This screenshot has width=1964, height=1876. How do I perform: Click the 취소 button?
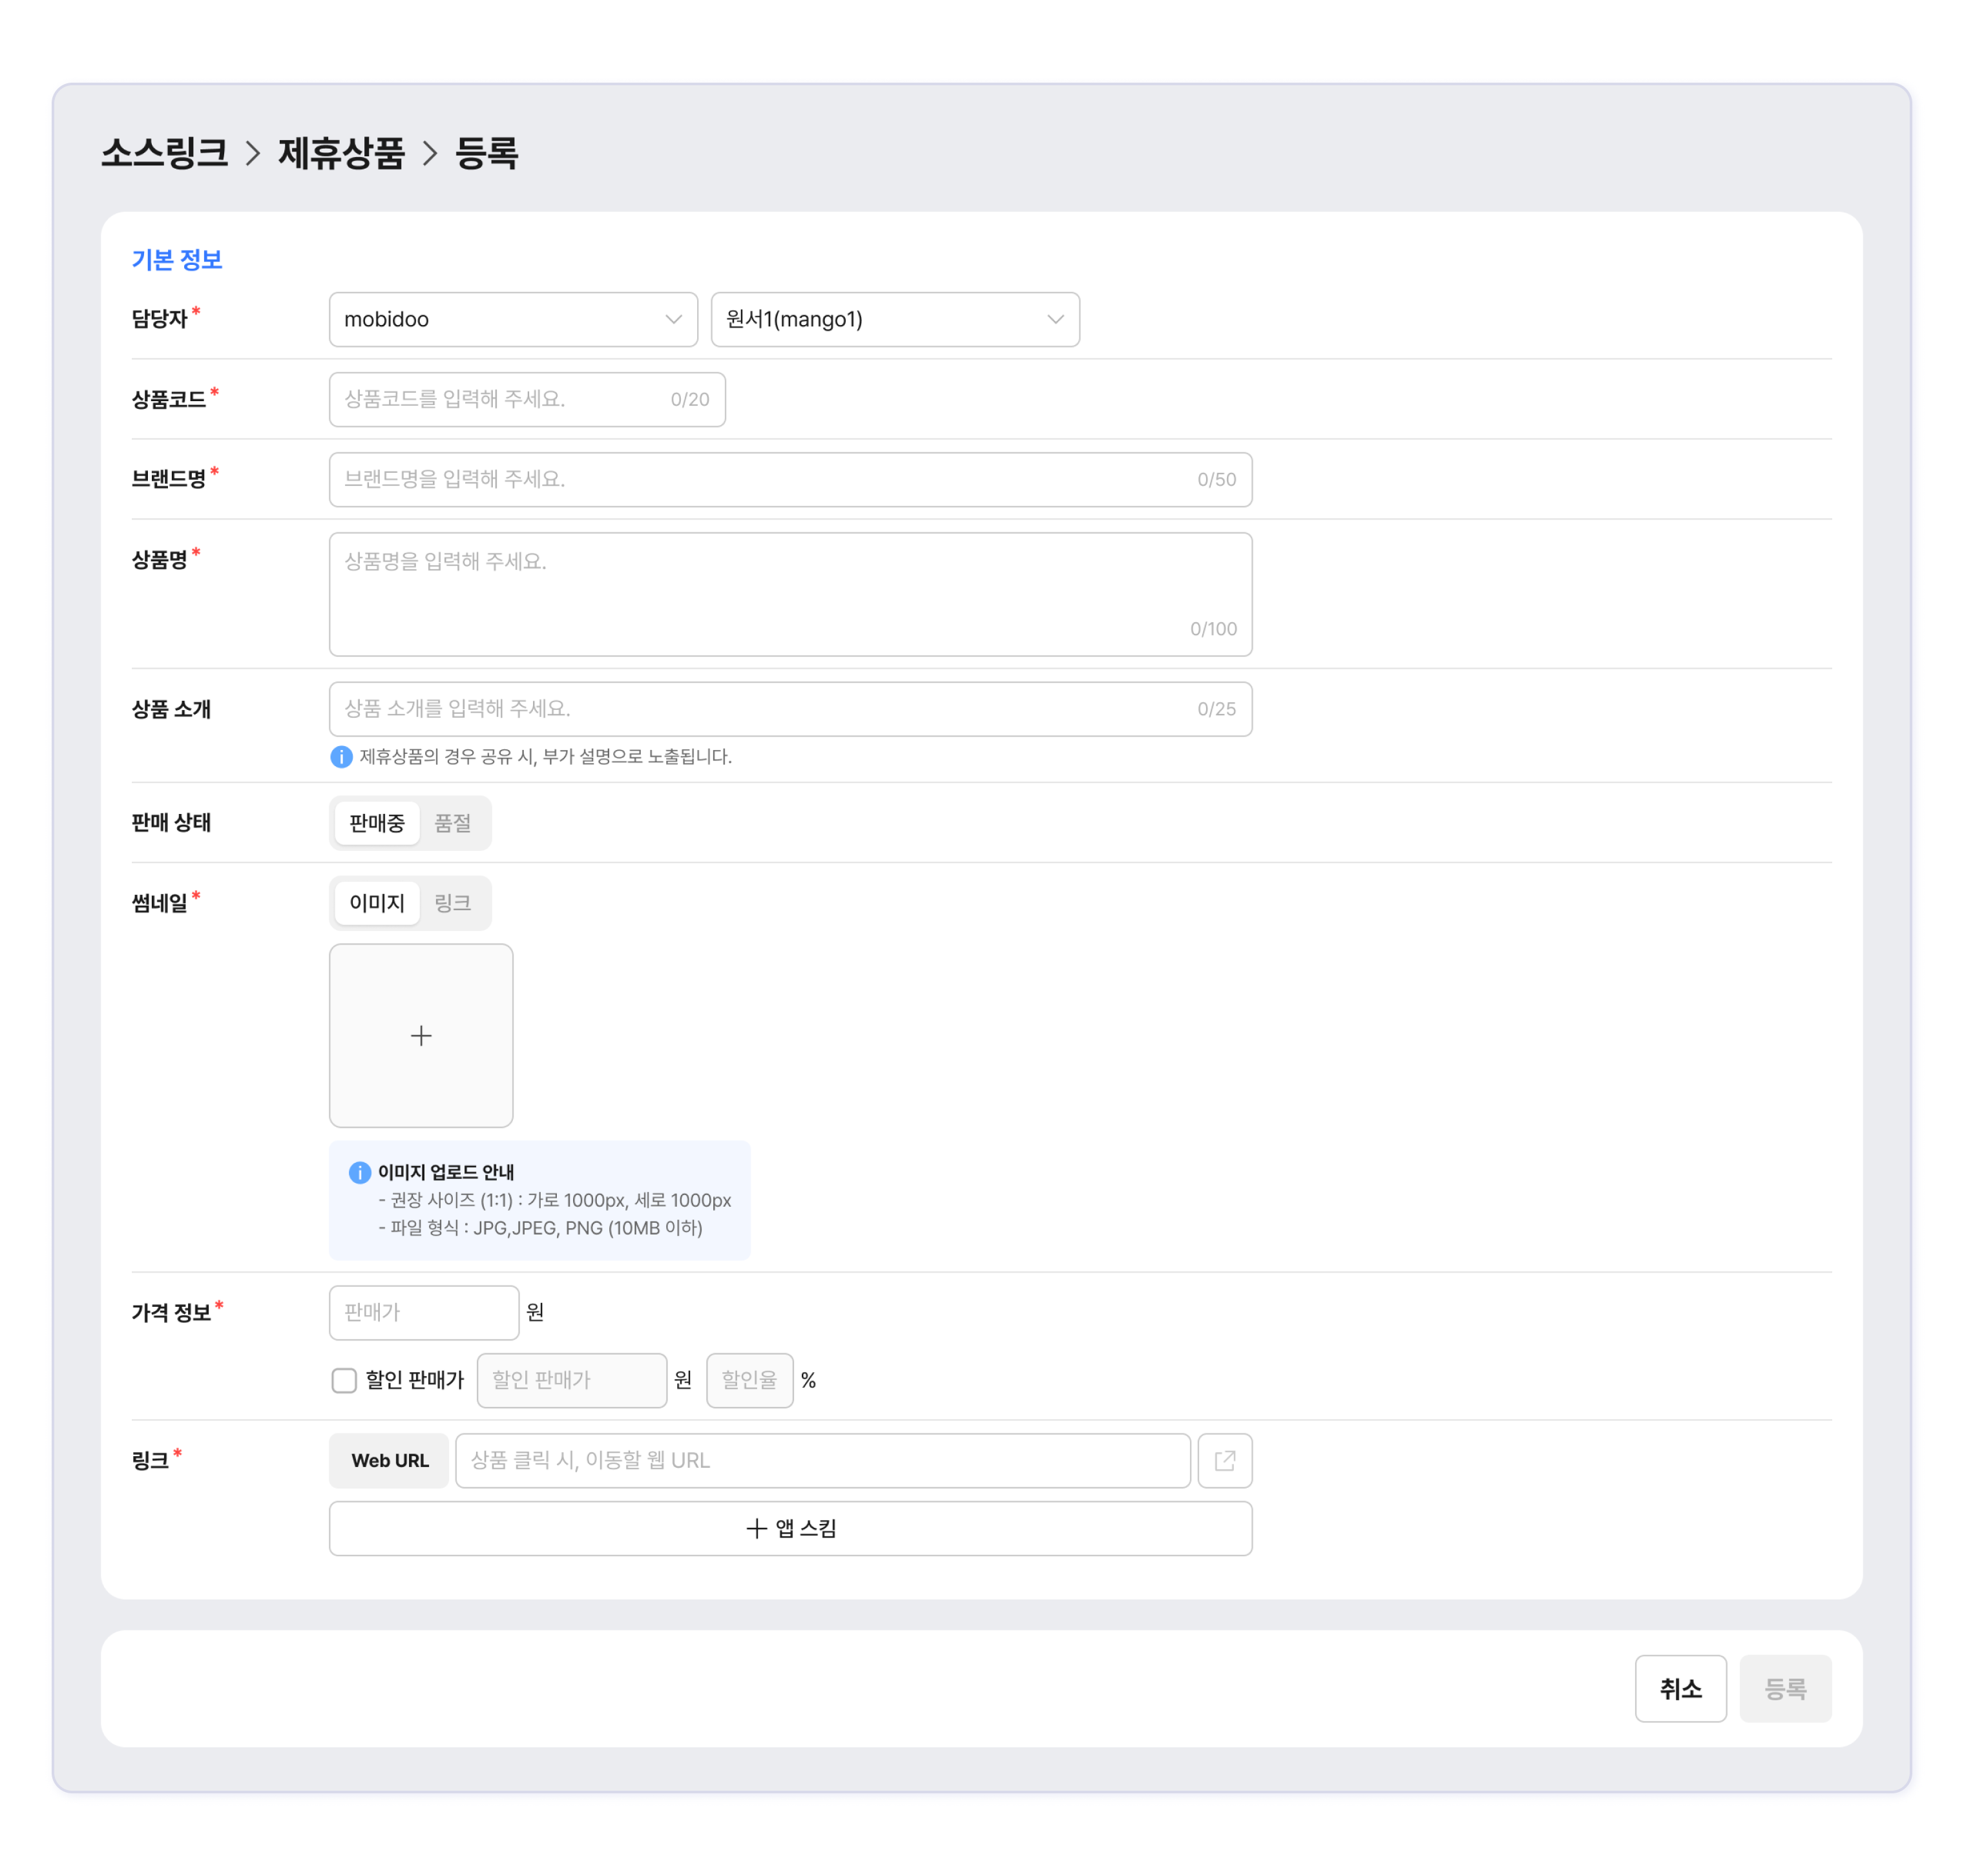[1680, 1688]
